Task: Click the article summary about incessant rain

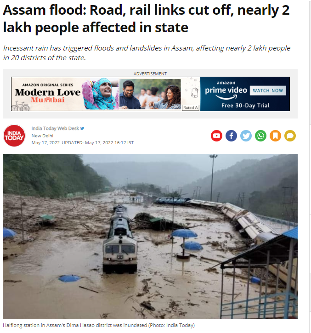Action: click(147, 53)
